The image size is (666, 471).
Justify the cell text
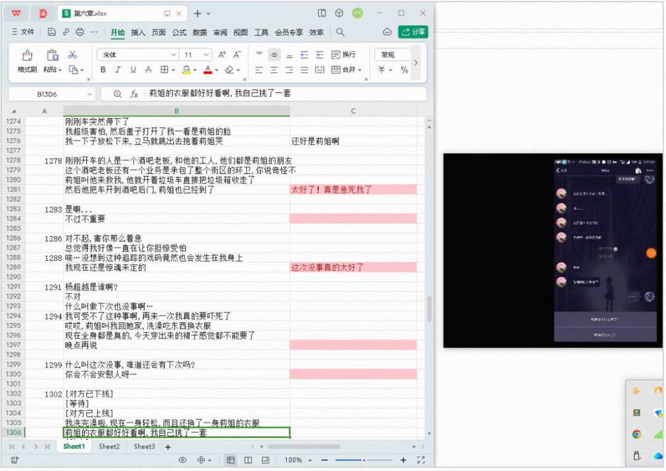(x=304, y=70)
